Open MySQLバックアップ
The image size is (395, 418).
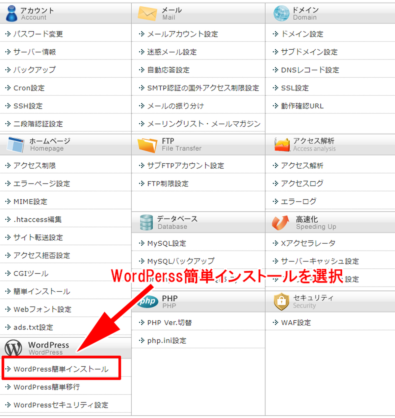coord(181,261)
